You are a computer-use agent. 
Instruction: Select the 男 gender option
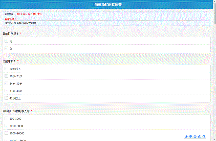[6, 41]
